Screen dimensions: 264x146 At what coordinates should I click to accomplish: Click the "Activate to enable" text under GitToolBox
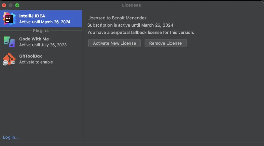(x=36, y=62)
